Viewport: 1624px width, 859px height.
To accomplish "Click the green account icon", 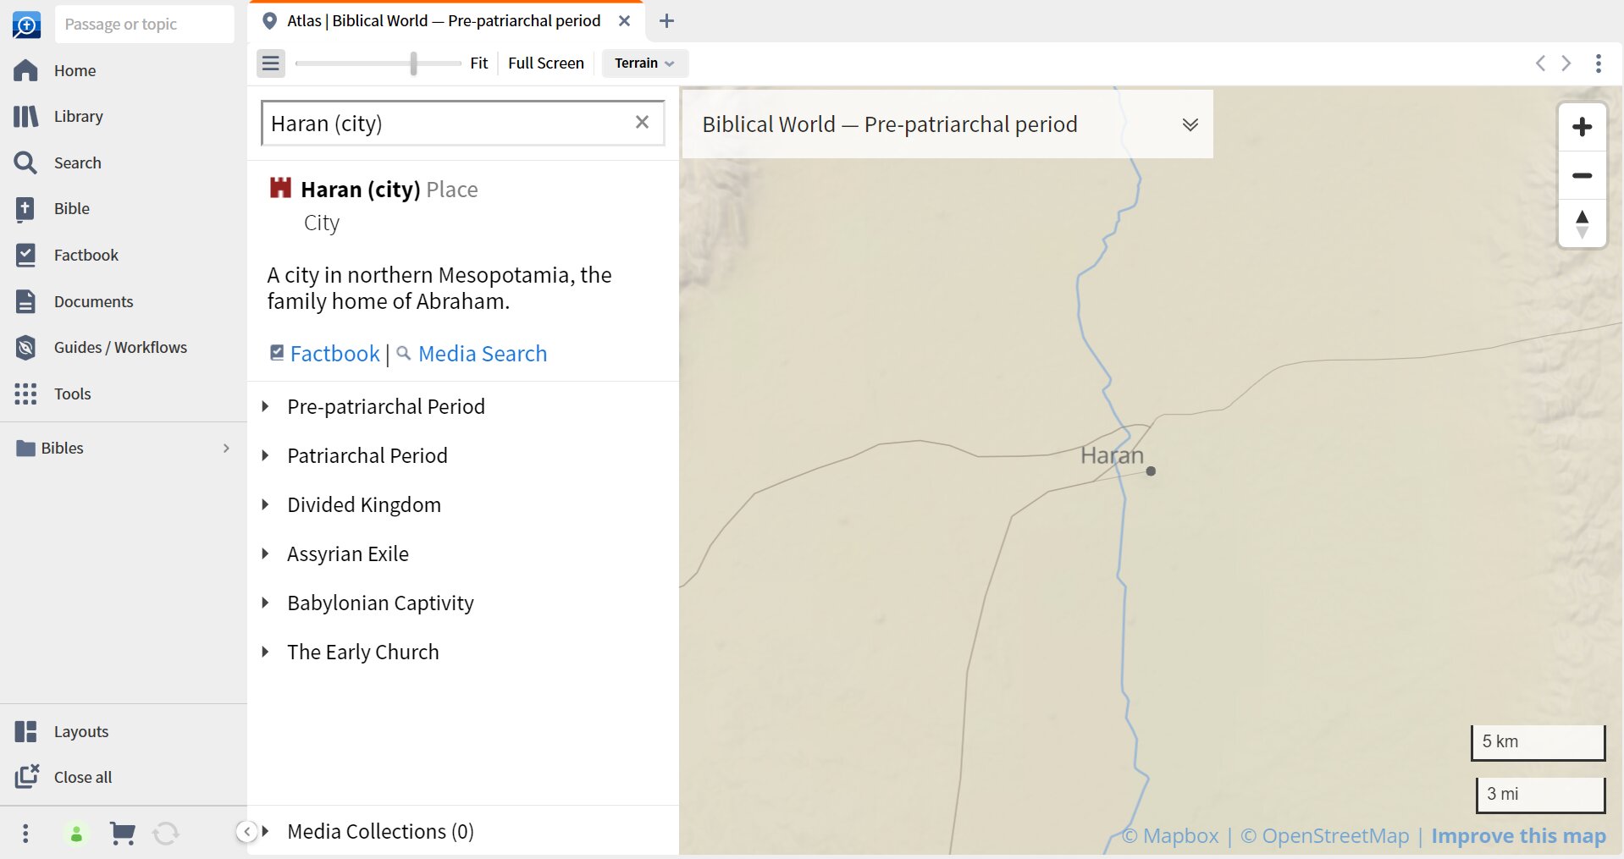I will [77, 834].
